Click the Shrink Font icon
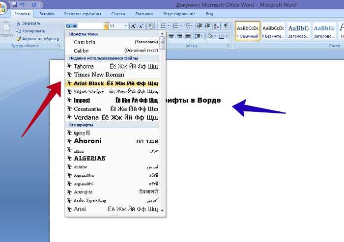The height and width of the screenshot is (242, 344). pos(141,26)
